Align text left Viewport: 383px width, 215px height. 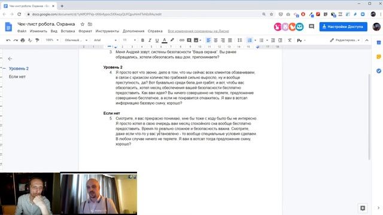(208, 40)
